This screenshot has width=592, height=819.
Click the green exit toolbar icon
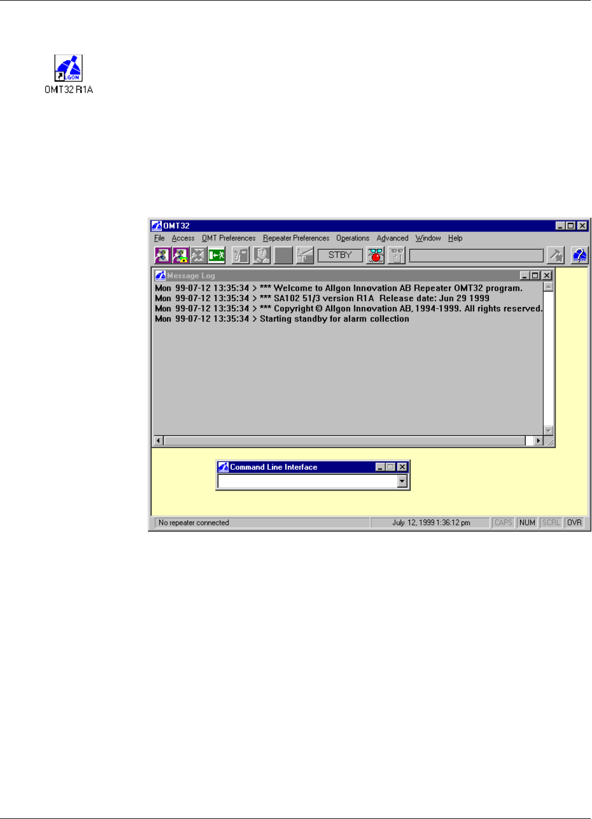(x=216, y=255)
